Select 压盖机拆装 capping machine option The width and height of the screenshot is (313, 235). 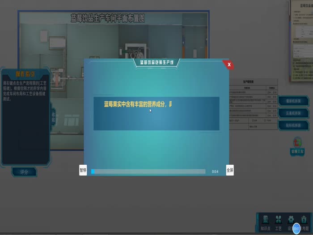tap(293, 113)
